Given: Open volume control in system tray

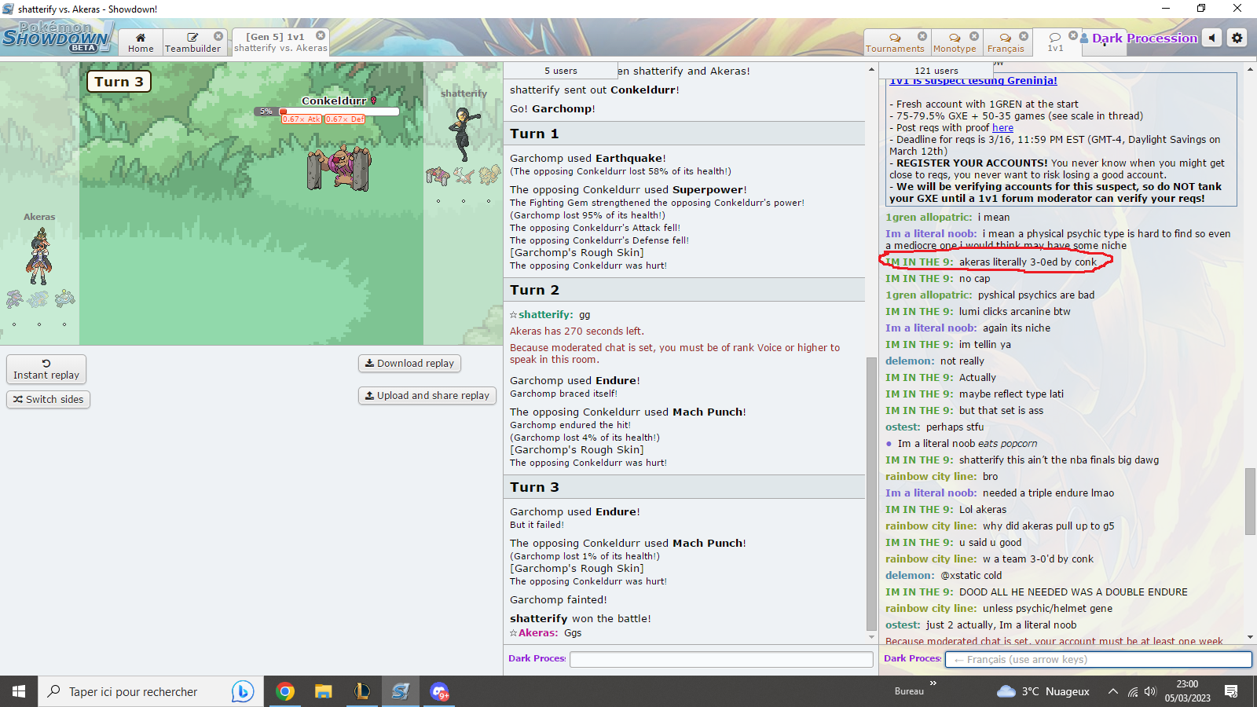Looking at the screenshot, I should (1151, 691).
